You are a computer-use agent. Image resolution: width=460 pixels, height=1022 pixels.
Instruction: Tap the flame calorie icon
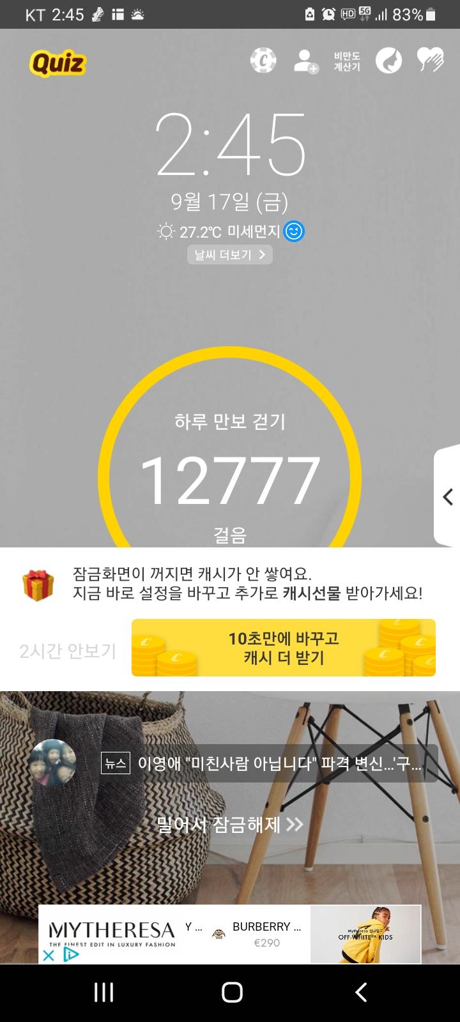pyautogui.click(x=388, y=61)
